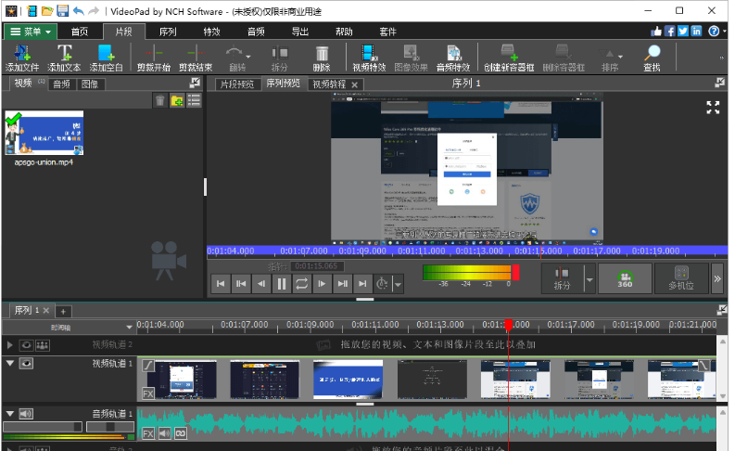
Task: Switch to the 音频 ribbon tab
Action: [x=256, y=32]
